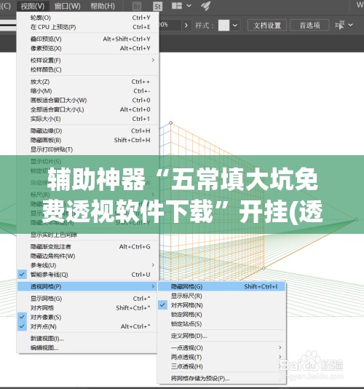Toggle 对齐像素(S) checkmark
This screenshot has height=389, width=364.
tap(87, 317)
